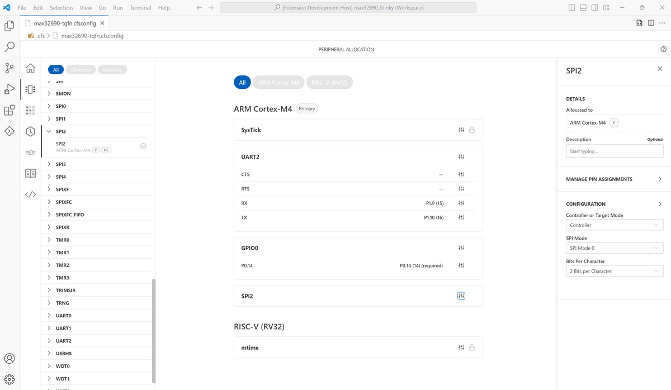Toggle the SPI2 allocation checkmark
Image resolution: width=671 pixels, height=390 pixels.
coord(143,146)
